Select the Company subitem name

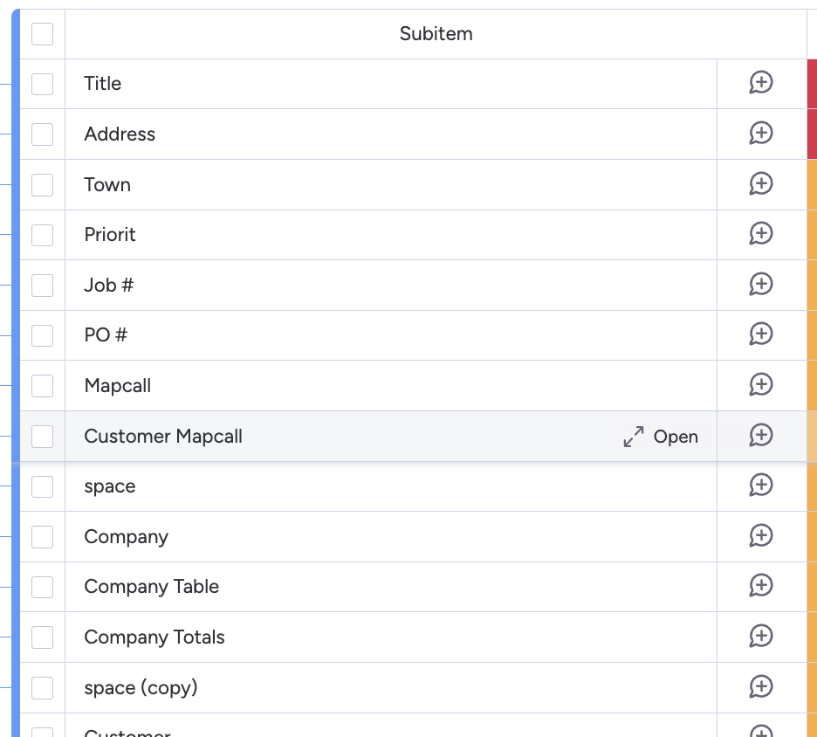[x=126, y=537]
